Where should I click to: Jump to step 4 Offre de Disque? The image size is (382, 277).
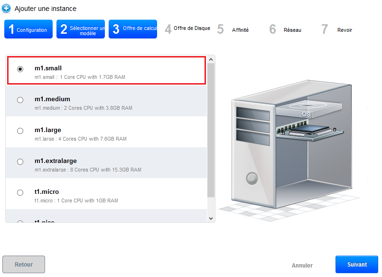[187, 29]
